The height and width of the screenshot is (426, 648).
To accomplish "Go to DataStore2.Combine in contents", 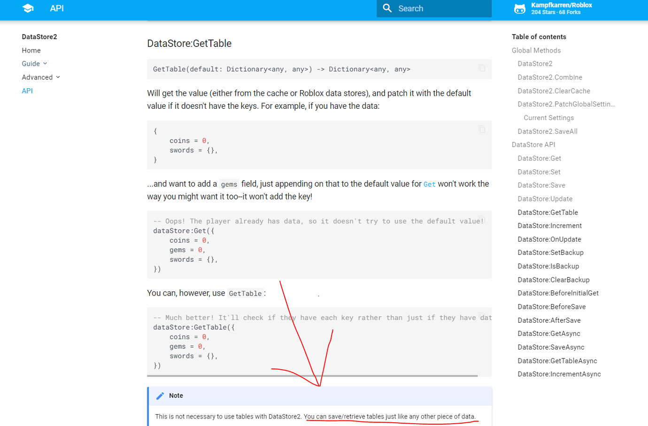I will point(550,77).
